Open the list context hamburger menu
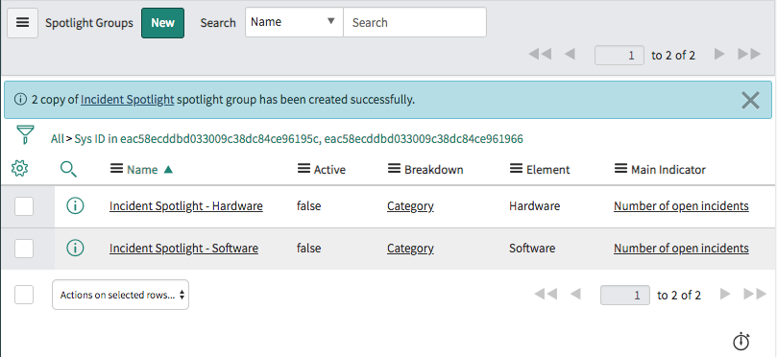This screenshot has width=777, height=357. pos(22,23)
